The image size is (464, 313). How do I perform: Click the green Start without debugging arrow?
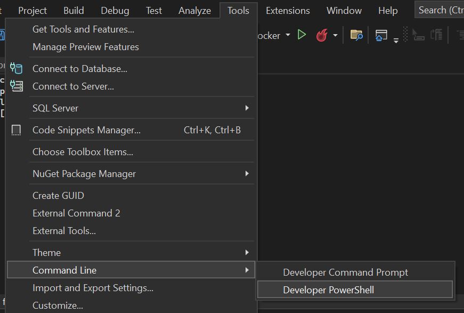pyautogui.click(x=302, y=35)
